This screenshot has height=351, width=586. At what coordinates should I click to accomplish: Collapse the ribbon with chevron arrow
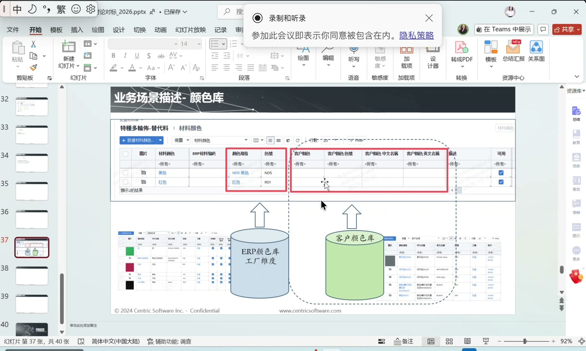(577, 77)
